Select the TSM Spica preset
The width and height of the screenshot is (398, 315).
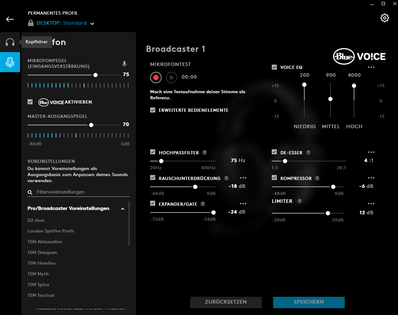coord(38,284)
